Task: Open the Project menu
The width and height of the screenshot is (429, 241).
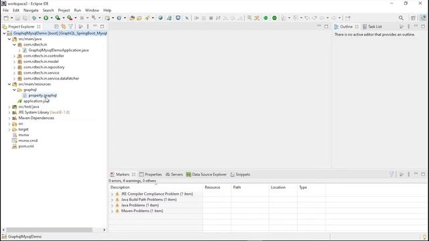Action: point(64,10)
